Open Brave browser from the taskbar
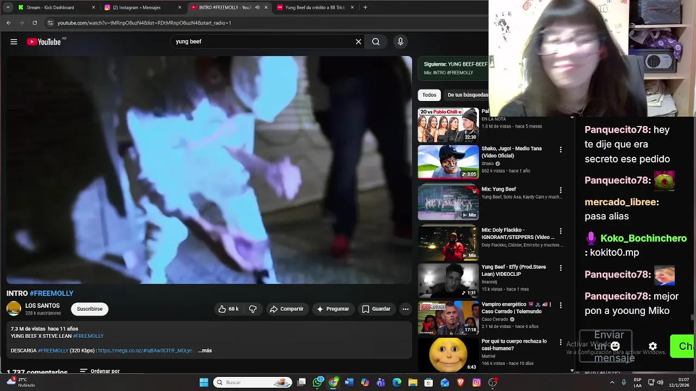The image size is (696, 391). point(461,382)
